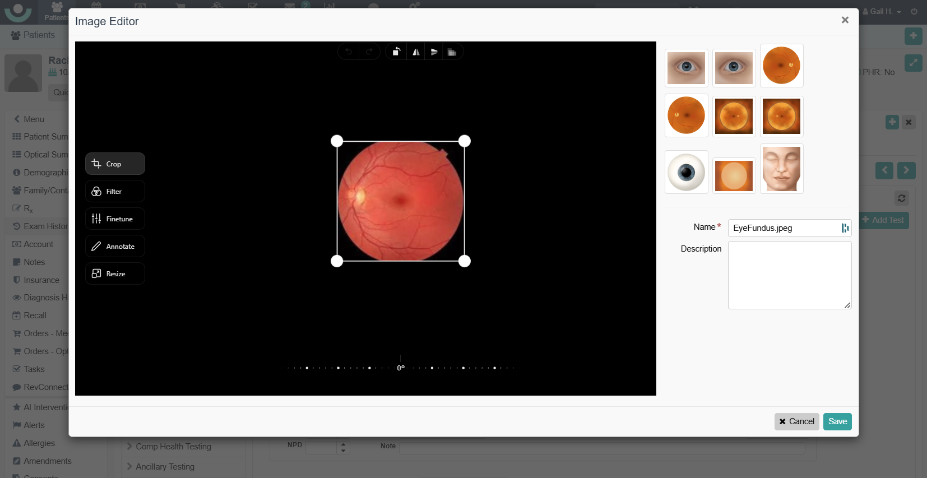Click the green plus button at top right
Viewport: 927px width, 478px height.
(x=914, y=36)
